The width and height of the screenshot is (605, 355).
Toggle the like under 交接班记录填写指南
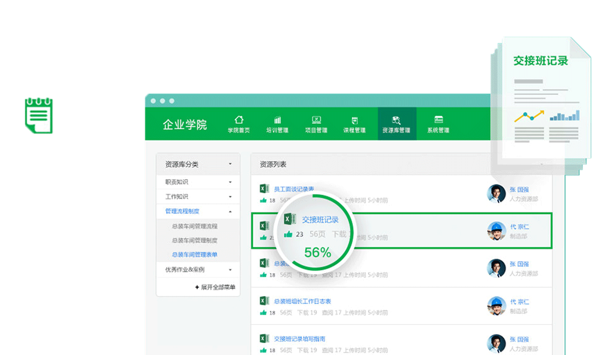tap(262, 349)
